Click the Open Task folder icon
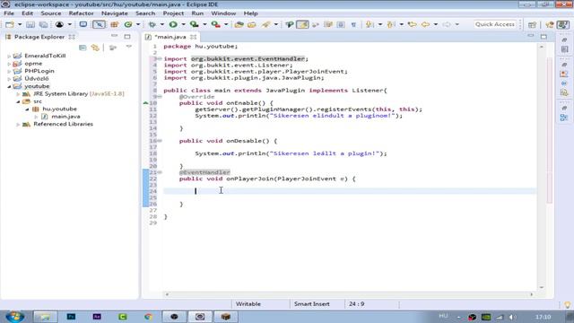574x323 pixels. (x=252, y=24)
